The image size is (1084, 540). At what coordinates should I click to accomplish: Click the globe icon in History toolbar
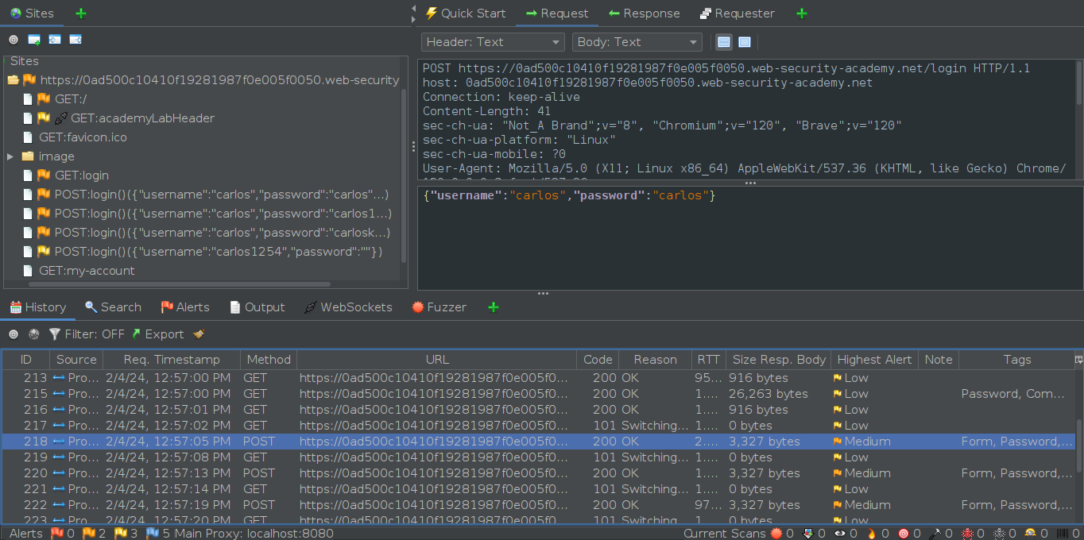pyautogui.click(x=33, y=334)
